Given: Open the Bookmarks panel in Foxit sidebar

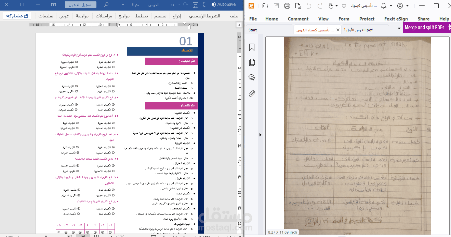Looking at the screenshot, I should click(x=251, y=47).
